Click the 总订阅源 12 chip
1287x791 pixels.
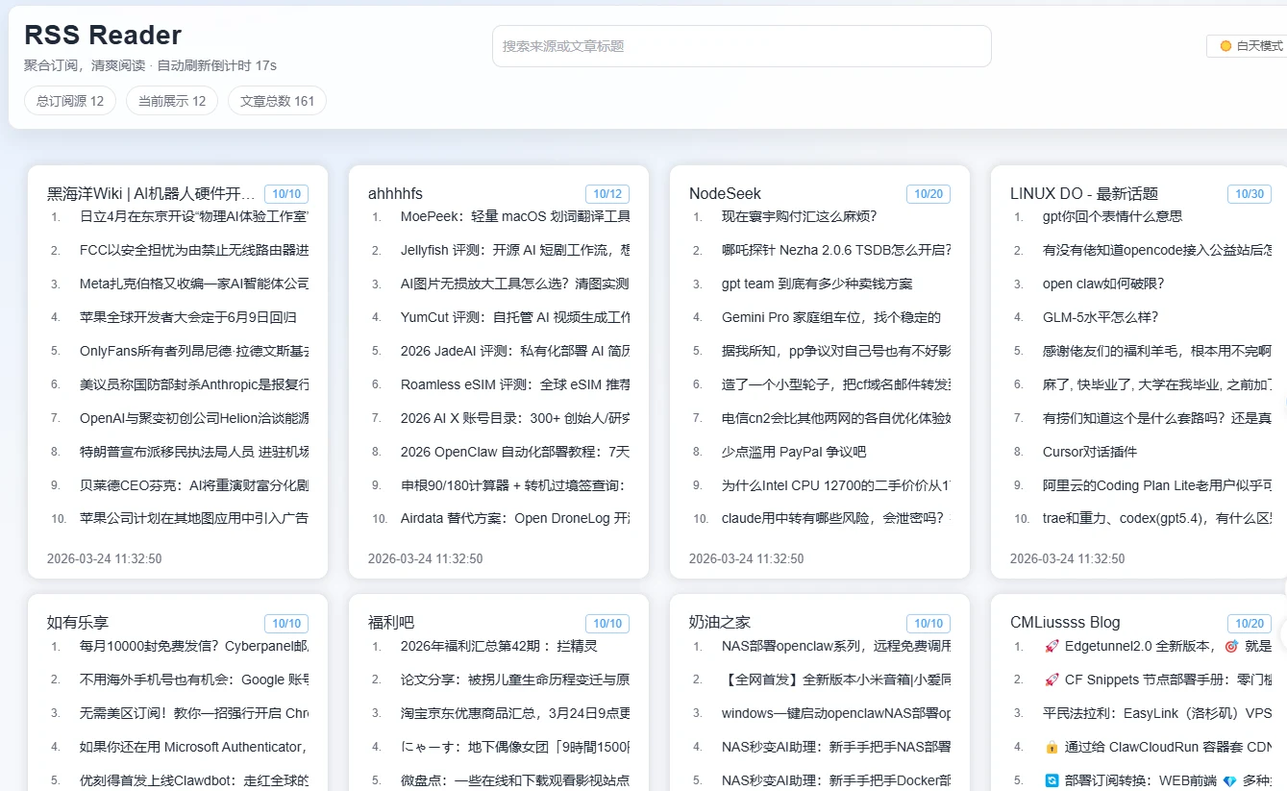70,101
